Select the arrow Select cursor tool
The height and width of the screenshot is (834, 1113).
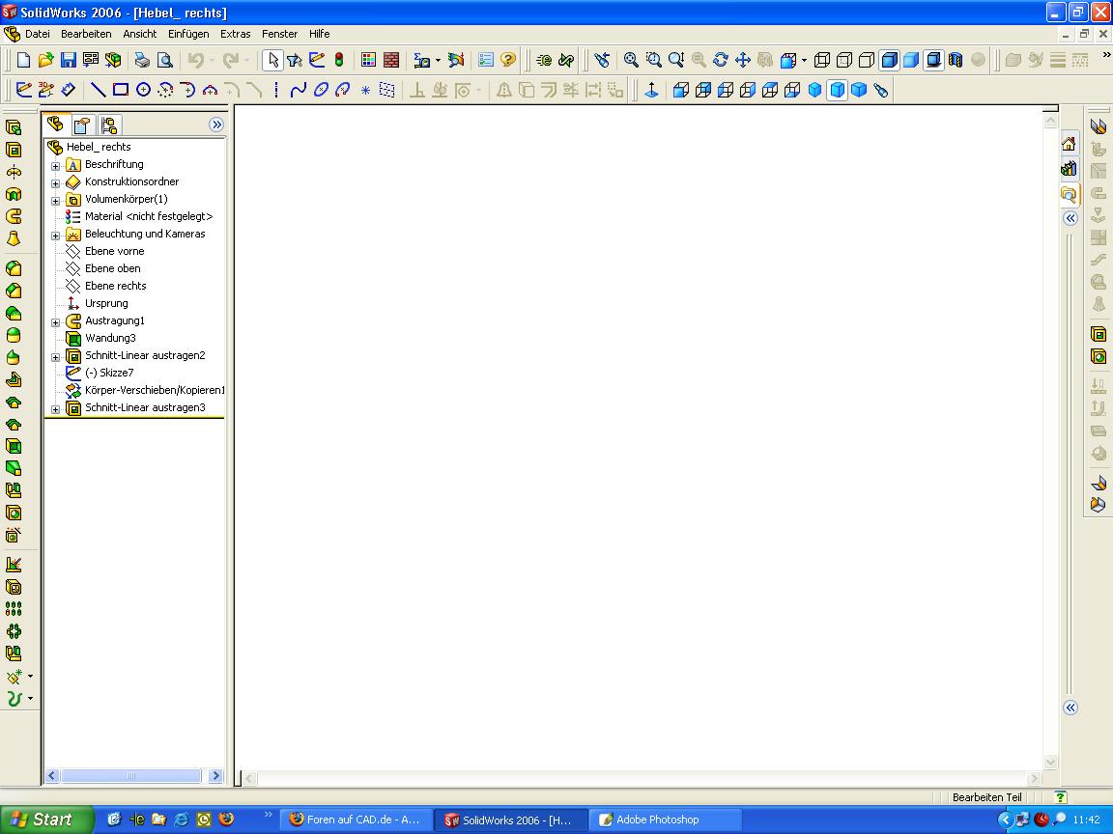(x=272, y=60)
